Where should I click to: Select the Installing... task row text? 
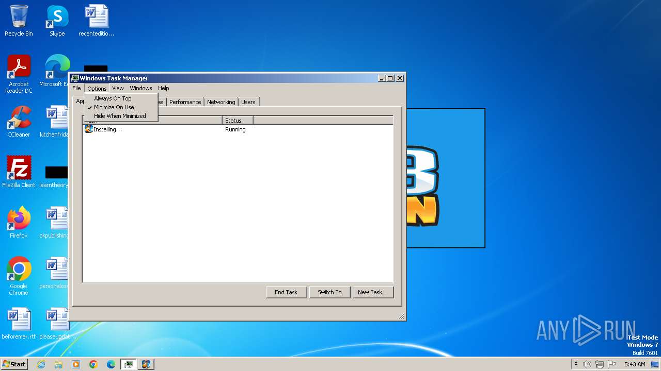(x=107, y=129)
